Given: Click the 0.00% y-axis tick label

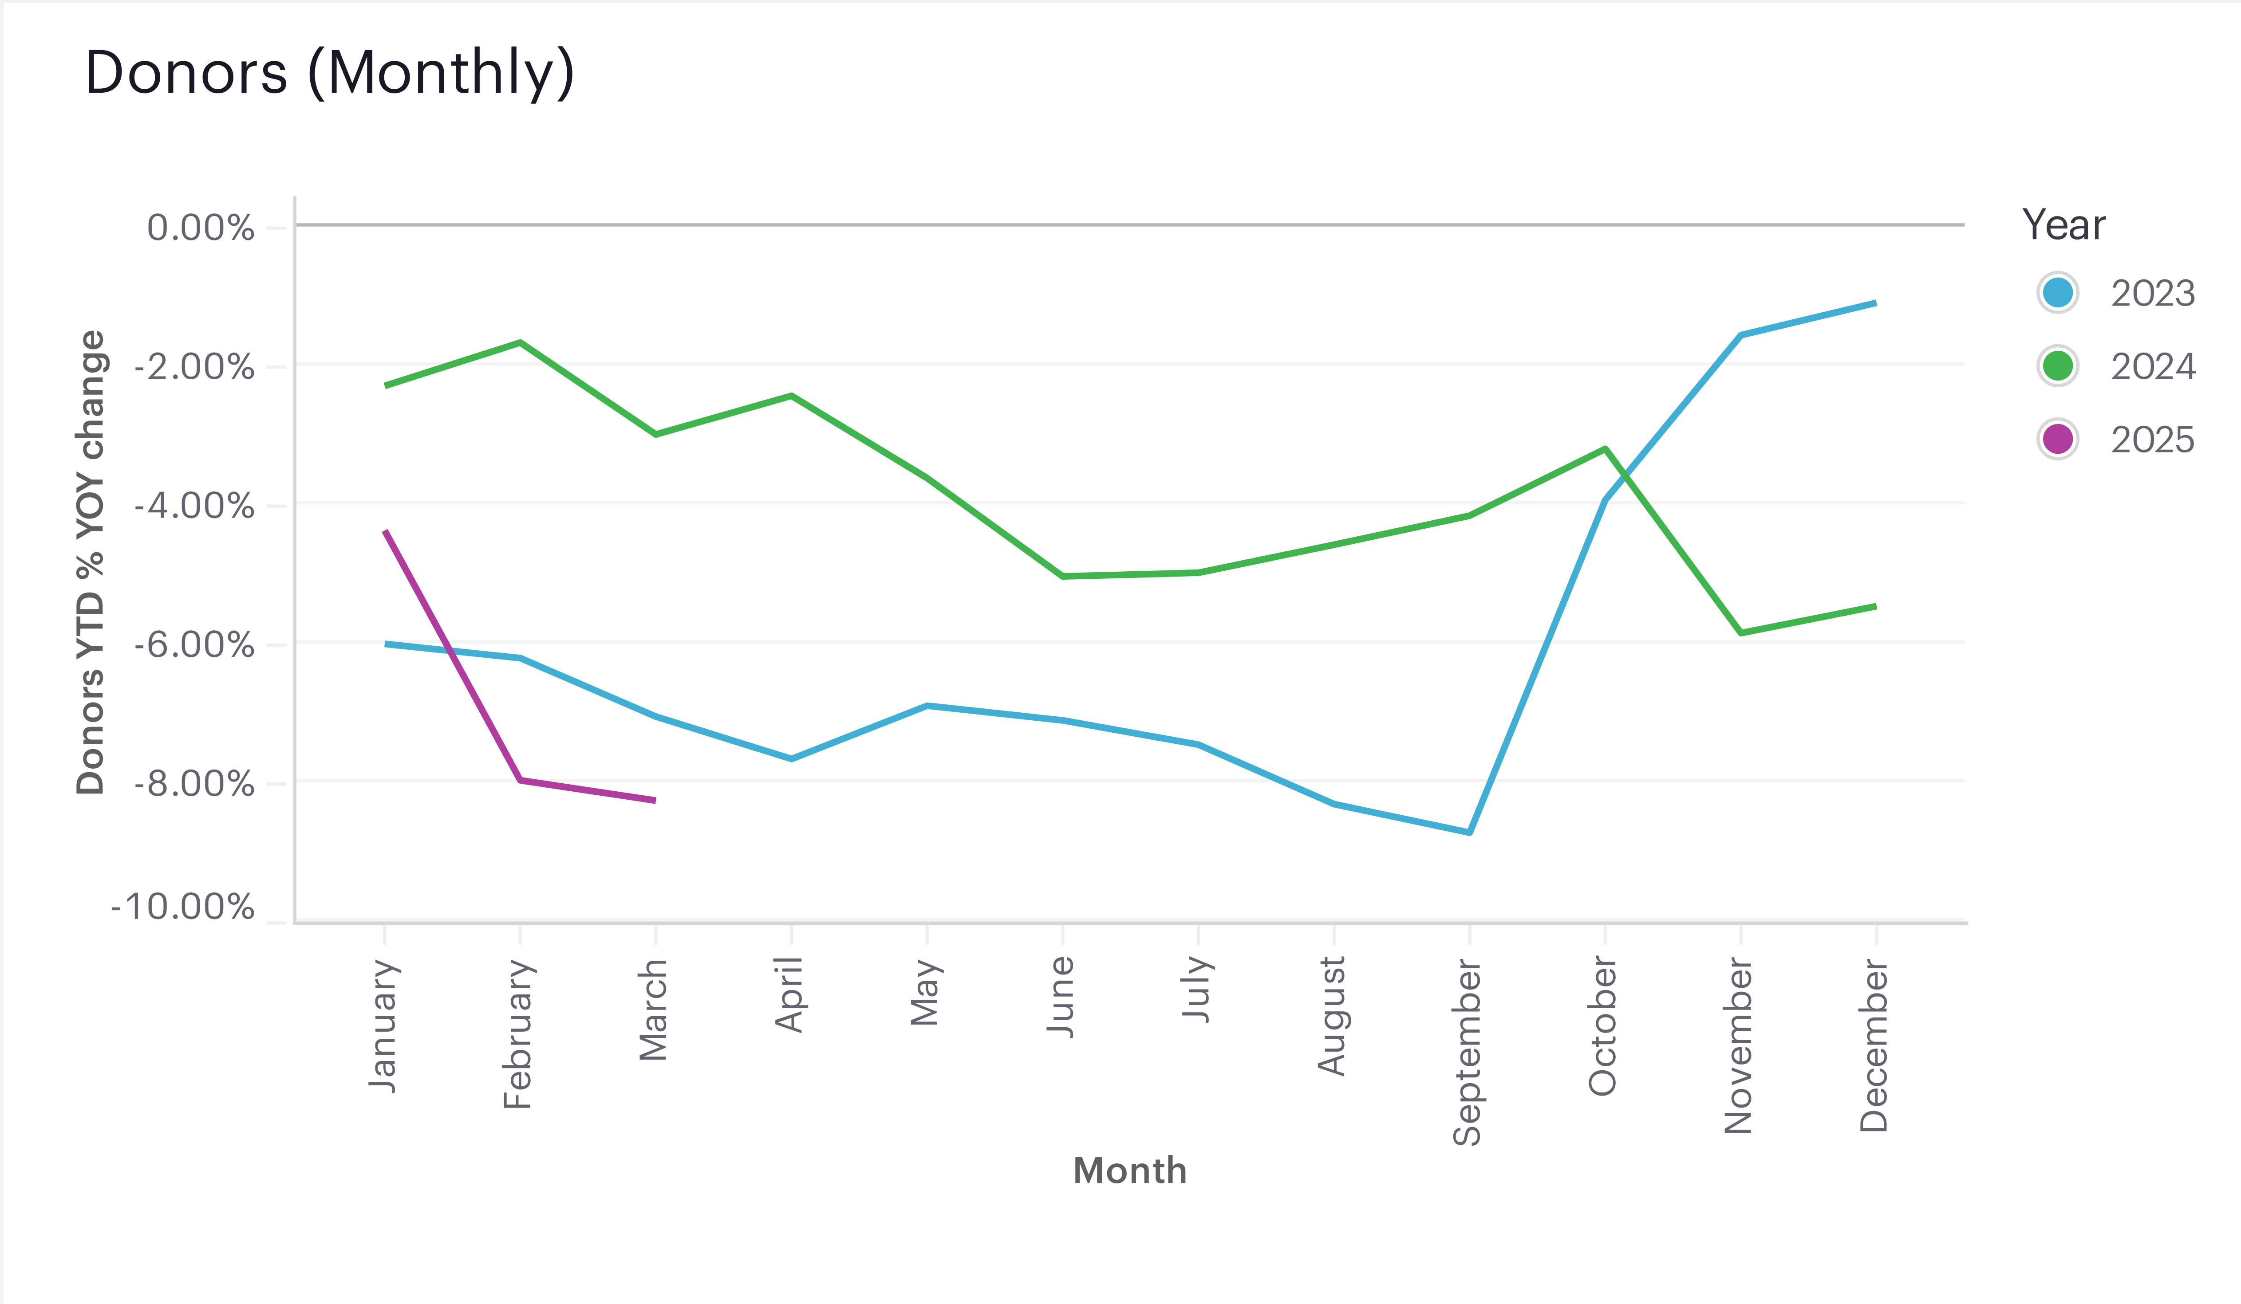Looking at the screenshot, I should (x=201, y=228).
